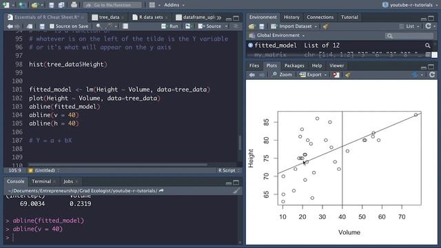Switch to the Files tab

(254, 65)
